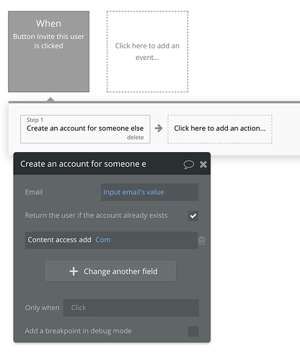This screenshot has height=360, width=300.
Task: Enable Add a breakpoint in debug mode
Action: click(x=193, y=331)
